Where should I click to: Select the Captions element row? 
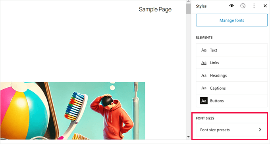pyautogui.click(x=232, y=88)
